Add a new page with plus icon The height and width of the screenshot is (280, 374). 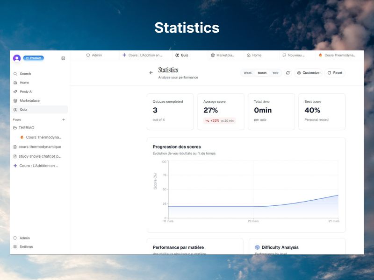tap(64, 119)
